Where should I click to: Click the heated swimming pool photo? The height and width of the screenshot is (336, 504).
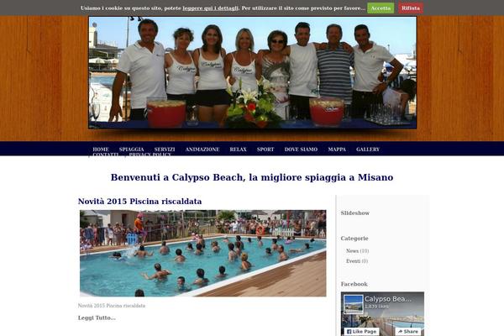pos(202,253)
